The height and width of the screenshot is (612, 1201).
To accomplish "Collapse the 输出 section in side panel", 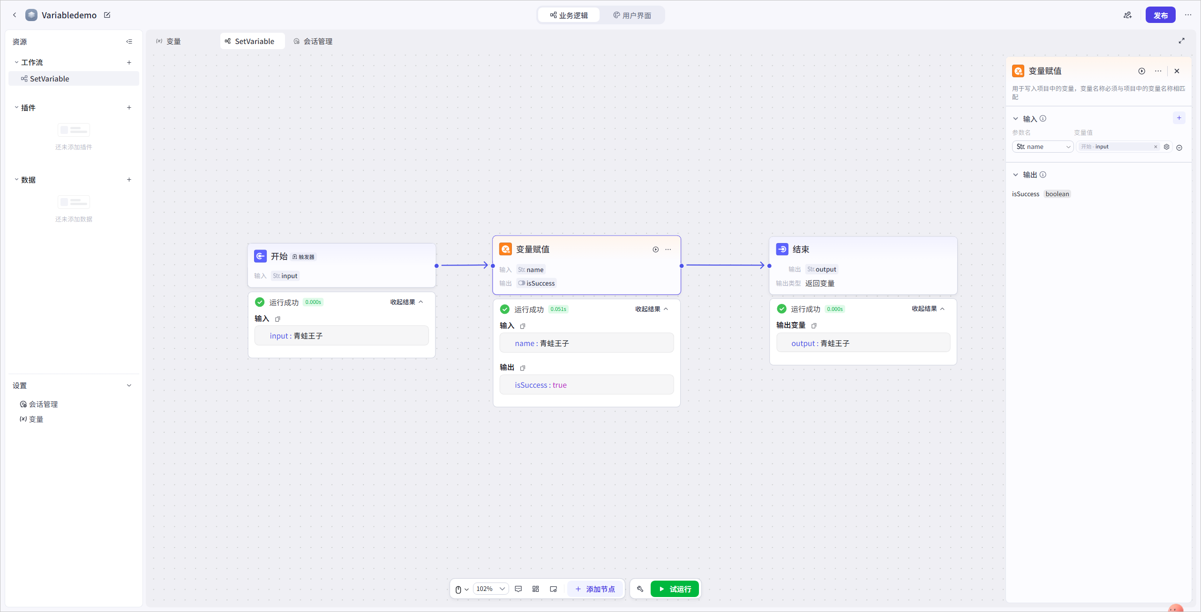I will point(1015,175).
